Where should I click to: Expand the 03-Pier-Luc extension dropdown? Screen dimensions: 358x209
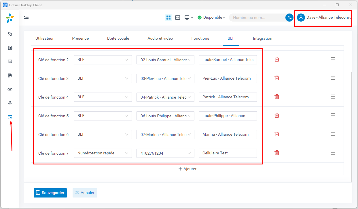pyautogui.click(x=165, y=78)
